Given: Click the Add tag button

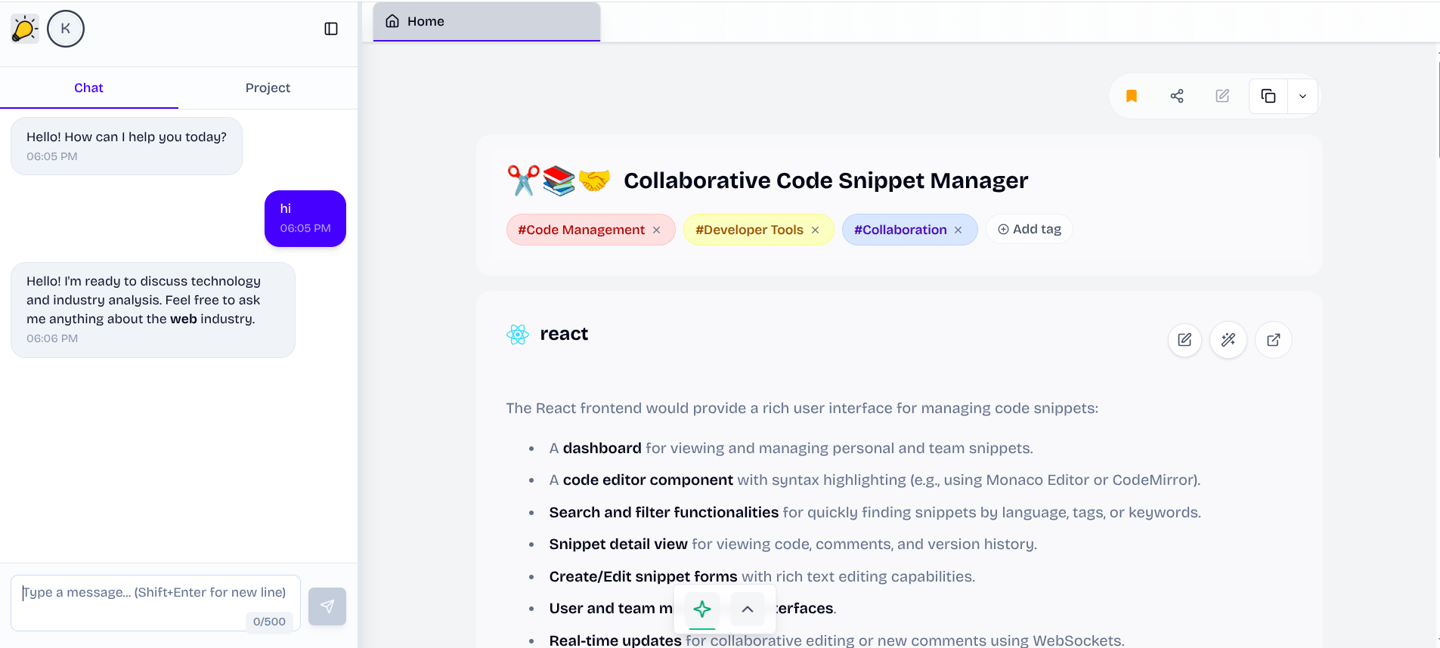Looking at the screenshot, I should coord(1030,229).
